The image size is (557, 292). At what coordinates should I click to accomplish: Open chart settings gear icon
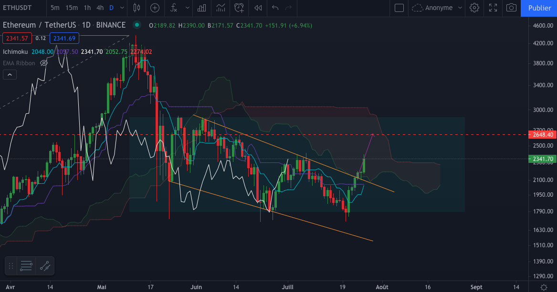click(474, 8)
